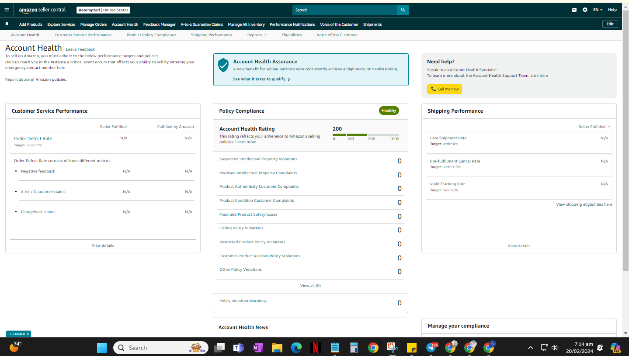Click the Leave Feedback link
The height and width of the screenshot is (356, 629).
(80, 49)
